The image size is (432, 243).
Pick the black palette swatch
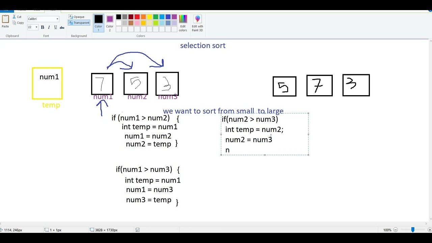[118, 17]
